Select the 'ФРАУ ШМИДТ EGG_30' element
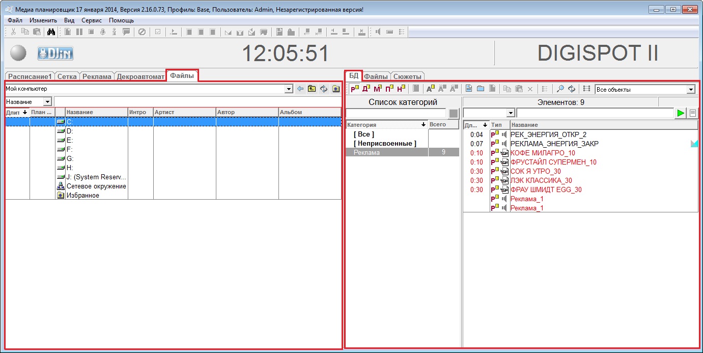This screenshot has height=353, width=703. click(546, 189)
